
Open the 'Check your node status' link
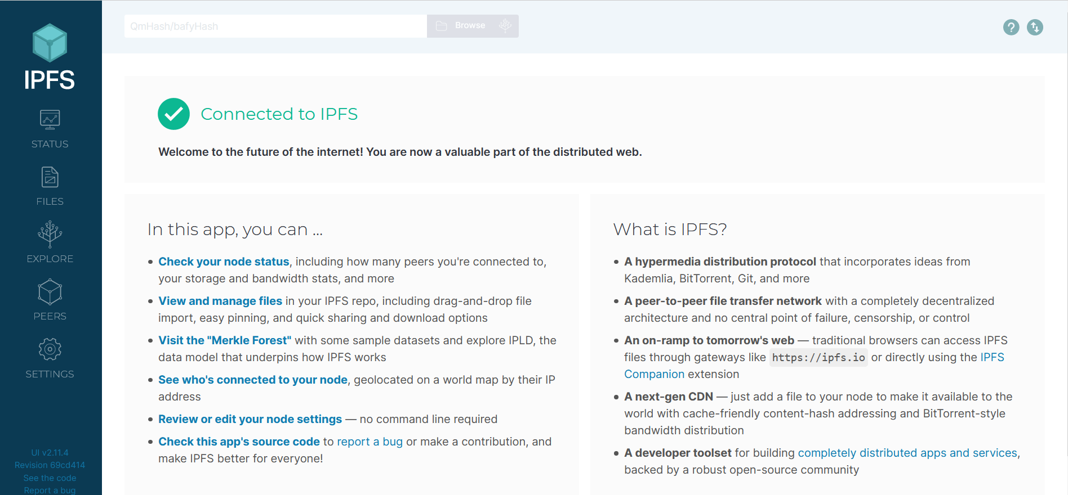pos(224,262)
